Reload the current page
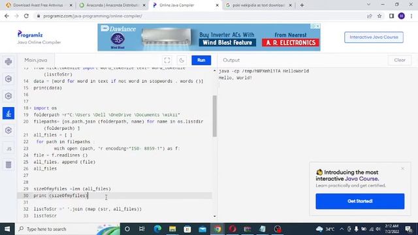This screenshot has height=235, width=418. 26,16
